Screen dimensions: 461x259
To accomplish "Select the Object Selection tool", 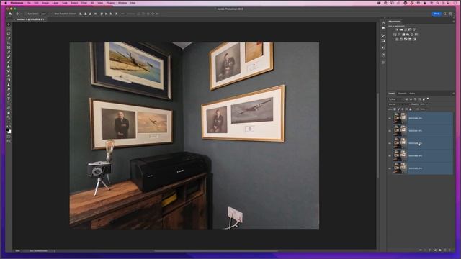I will pos(9,38).
